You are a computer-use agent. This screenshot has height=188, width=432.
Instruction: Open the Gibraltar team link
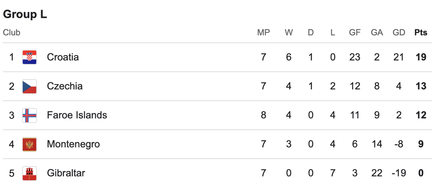[66, 173]
